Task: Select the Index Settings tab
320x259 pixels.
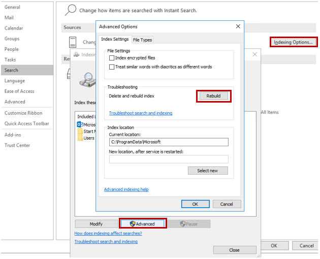Action: [x=115, y=39]
